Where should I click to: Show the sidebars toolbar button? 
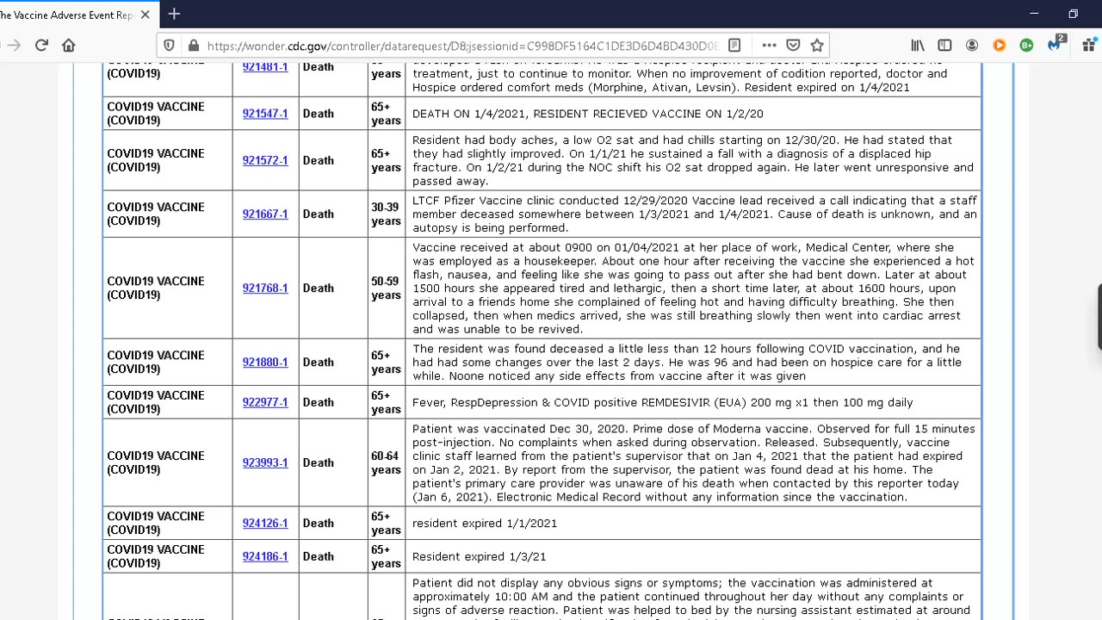944,46
